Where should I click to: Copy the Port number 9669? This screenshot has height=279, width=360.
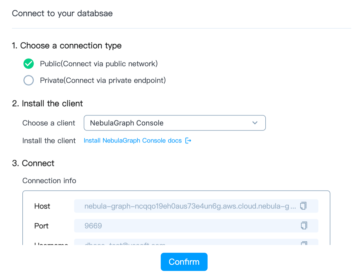tap(303, 226)
